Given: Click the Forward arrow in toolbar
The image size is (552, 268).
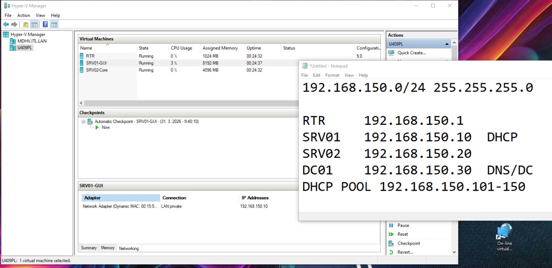Looking at the screenshot, I should point(14,24).
